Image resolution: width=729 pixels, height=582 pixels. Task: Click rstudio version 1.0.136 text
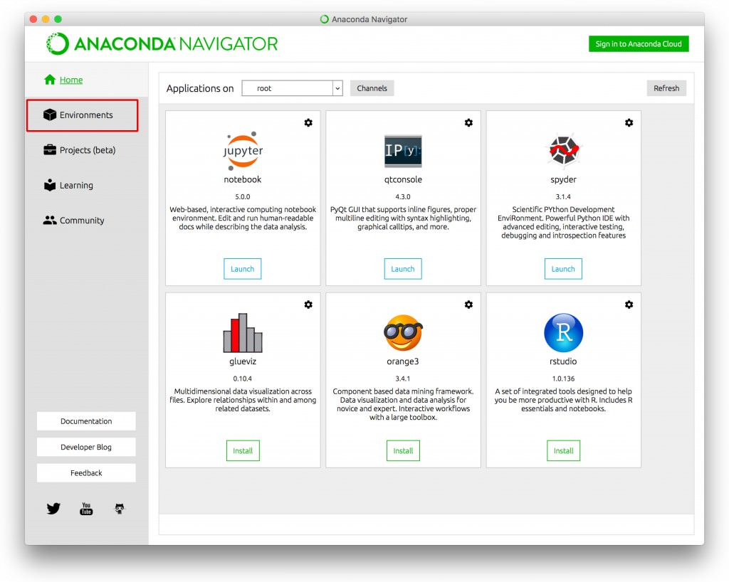564,379
